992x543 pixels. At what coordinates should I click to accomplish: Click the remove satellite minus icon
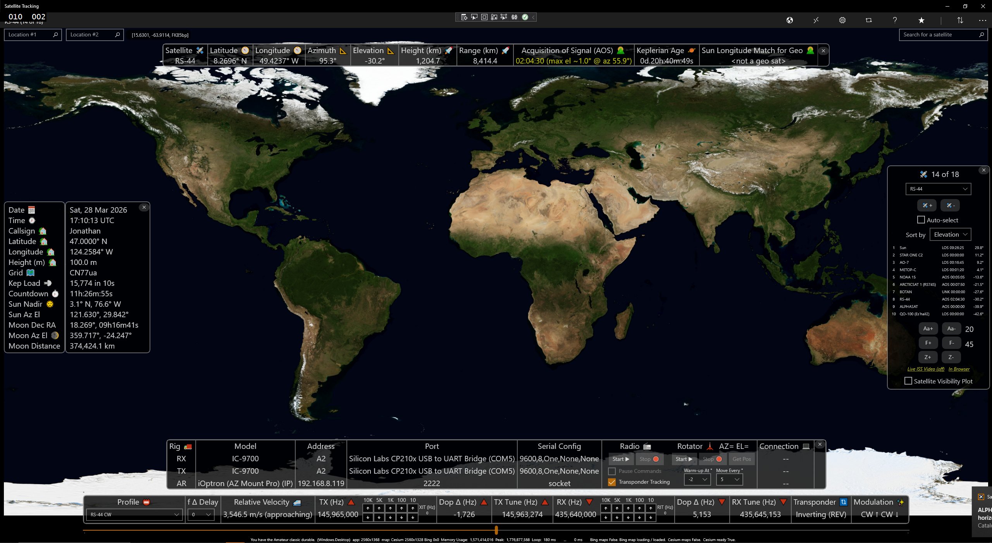[950, 205]
